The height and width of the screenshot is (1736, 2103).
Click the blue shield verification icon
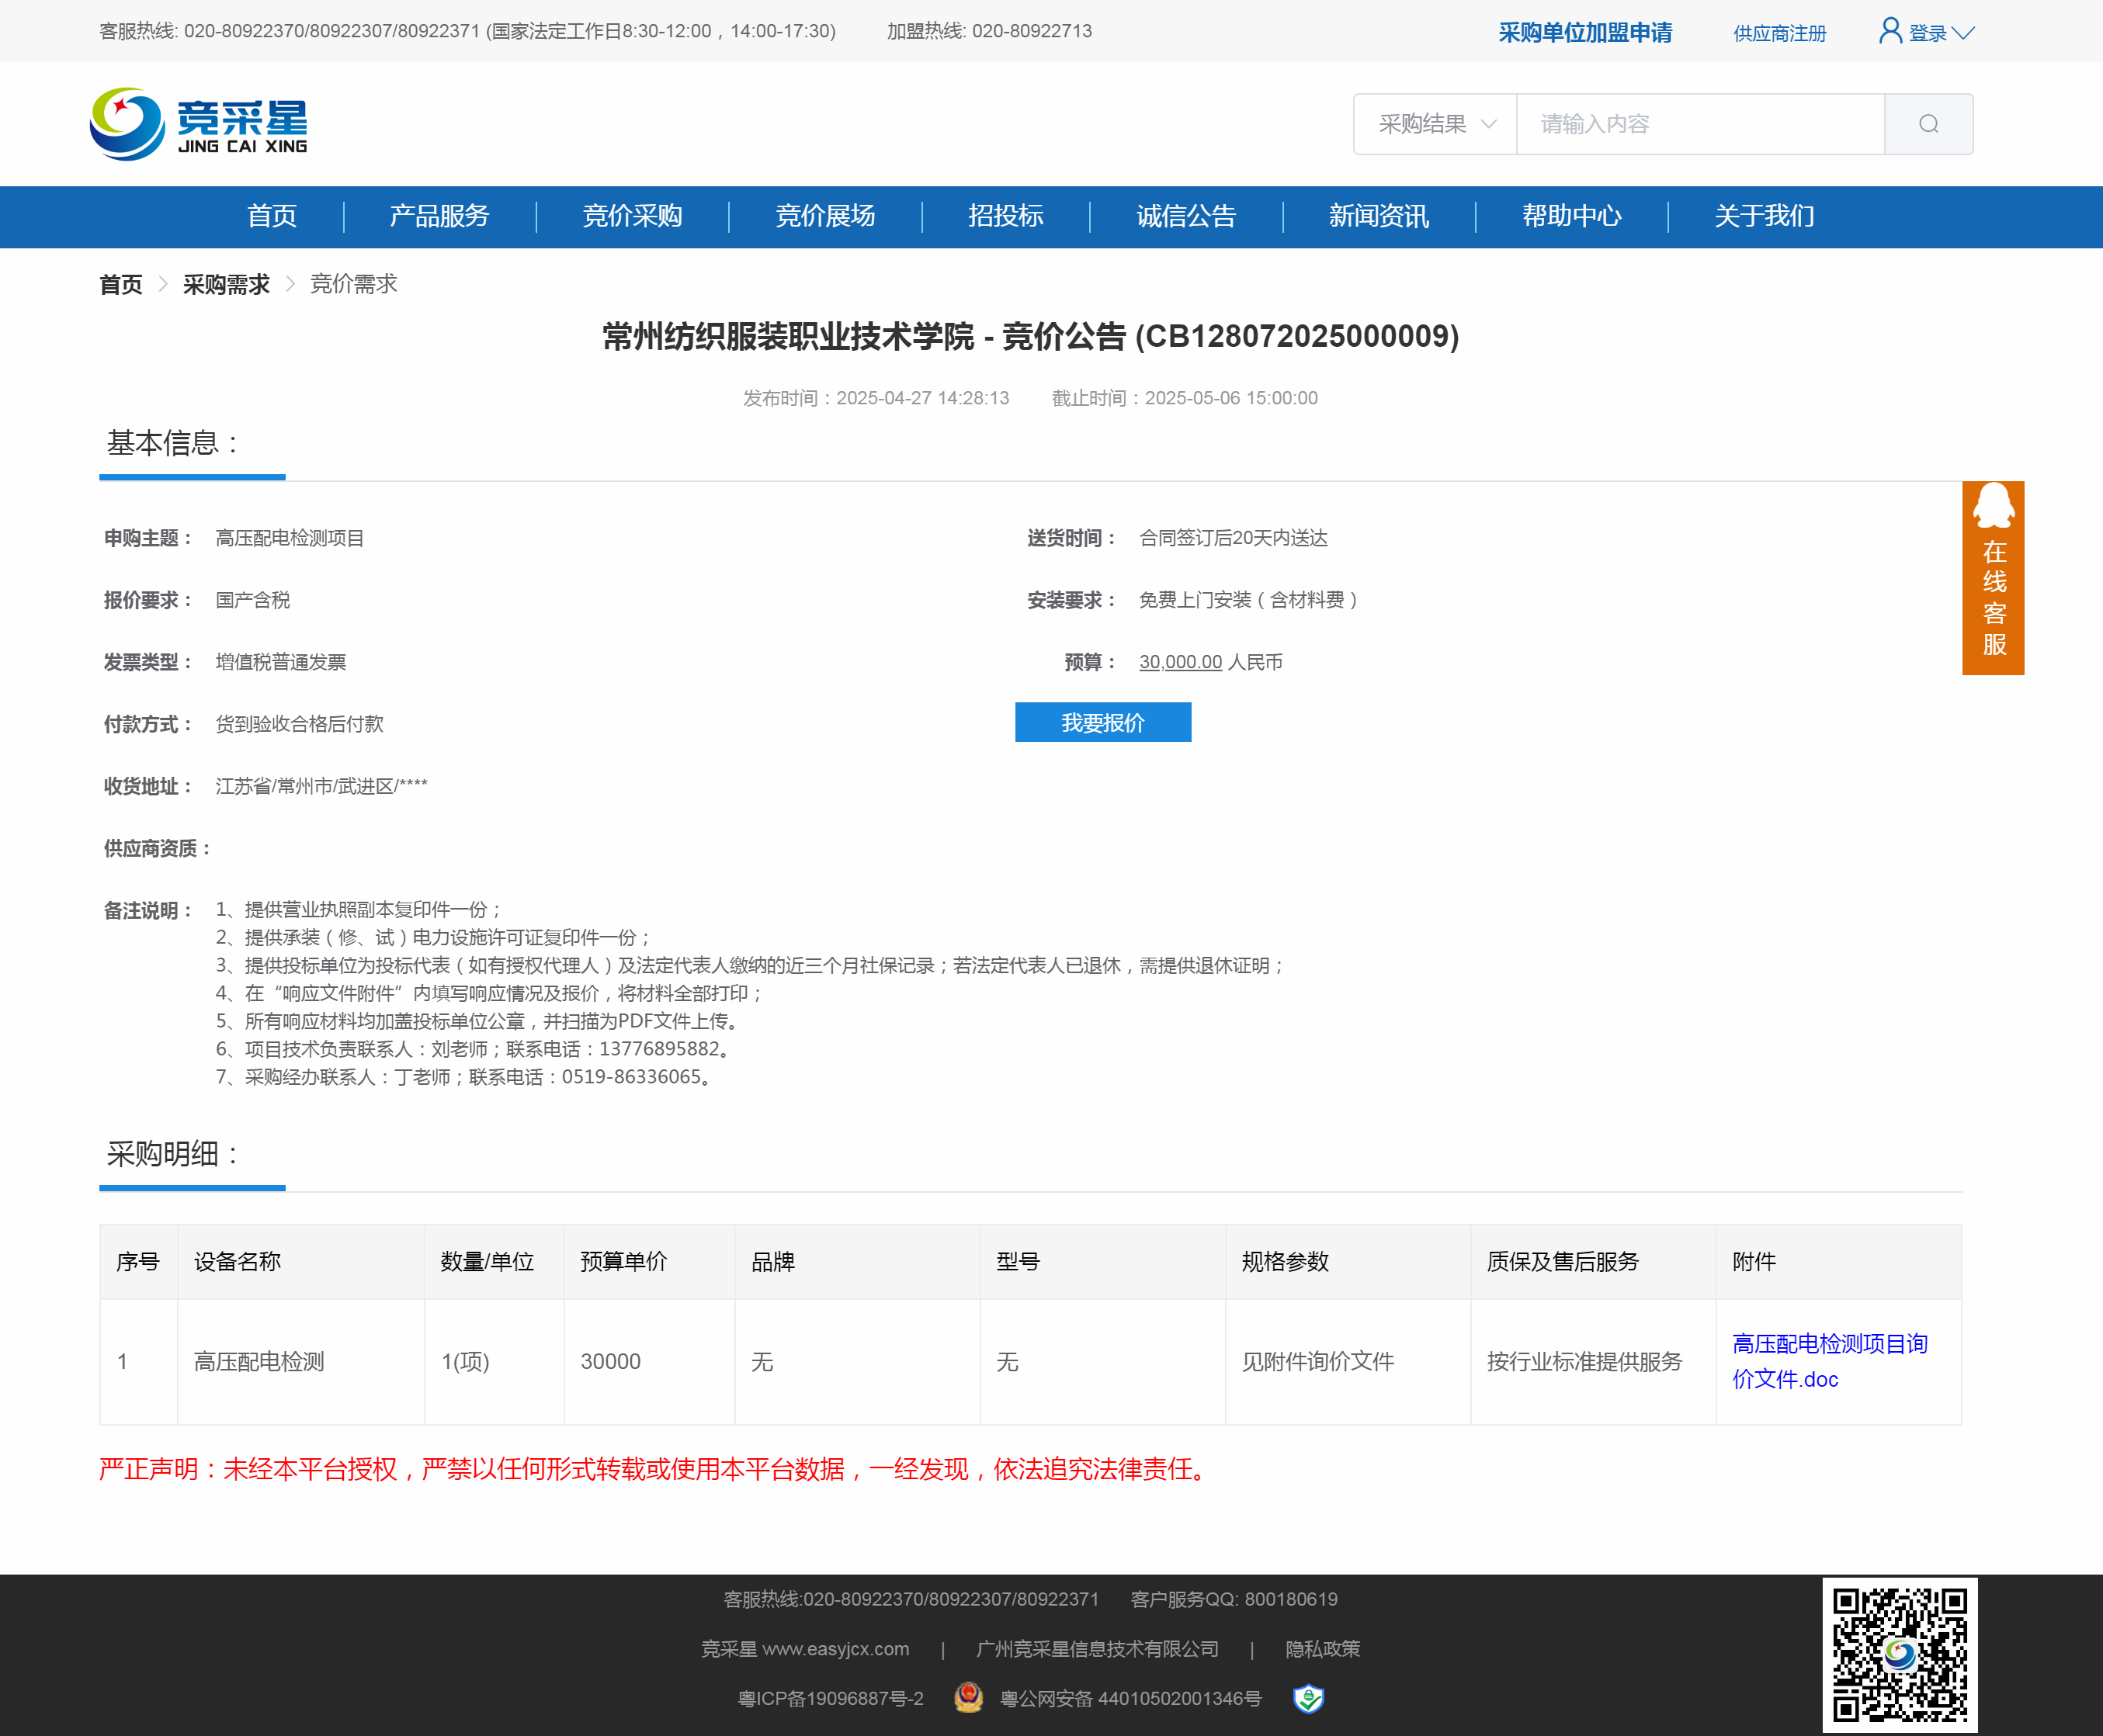pyautogui.click(x=1307, y=1697)
